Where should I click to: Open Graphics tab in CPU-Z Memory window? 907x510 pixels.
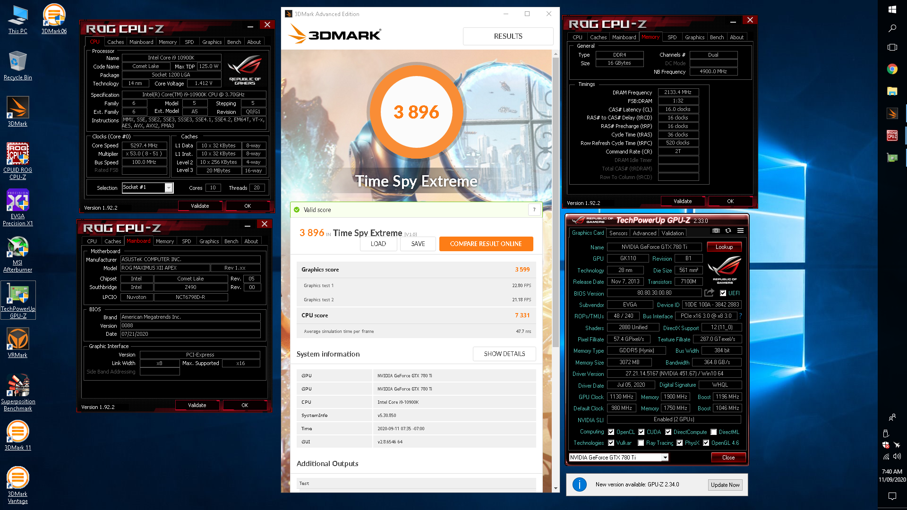tap(694, 37)
